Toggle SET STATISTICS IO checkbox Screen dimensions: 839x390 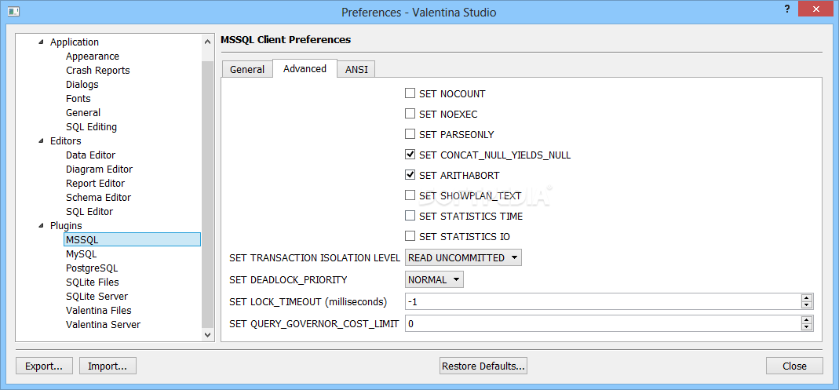[410, 236]
